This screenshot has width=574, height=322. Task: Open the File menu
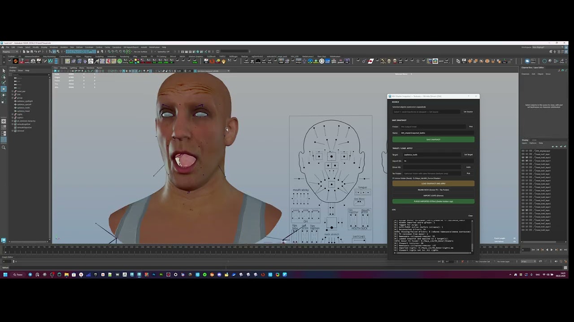(x=7, y=47)
